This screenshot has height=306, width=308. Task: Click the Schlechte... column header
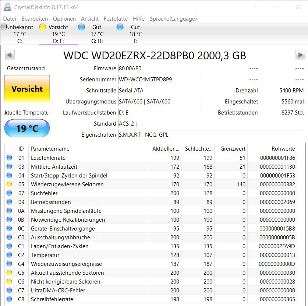pos(198,148)
